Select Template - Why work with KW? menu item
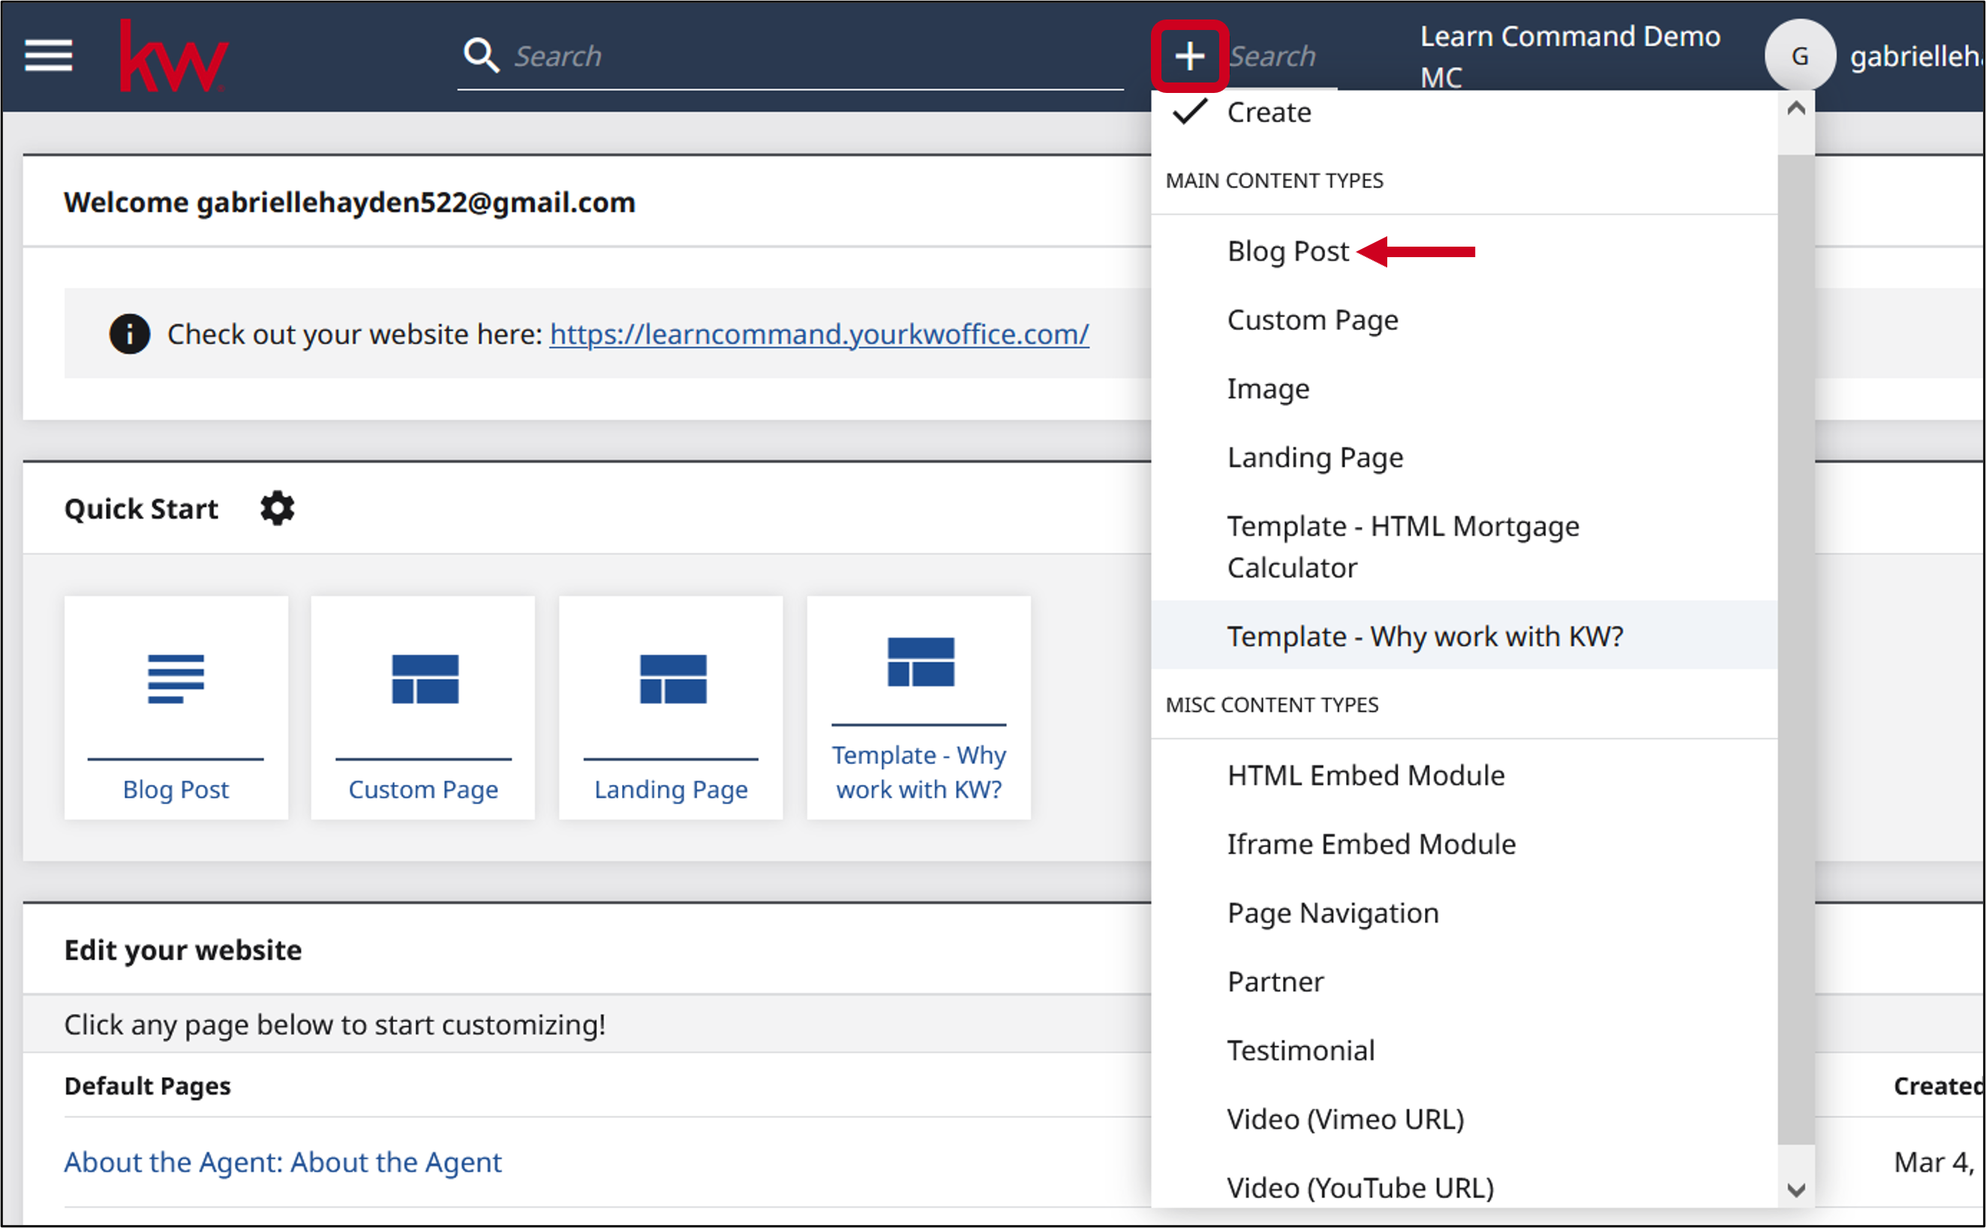The image size is (1986, 1228). 1465,636
